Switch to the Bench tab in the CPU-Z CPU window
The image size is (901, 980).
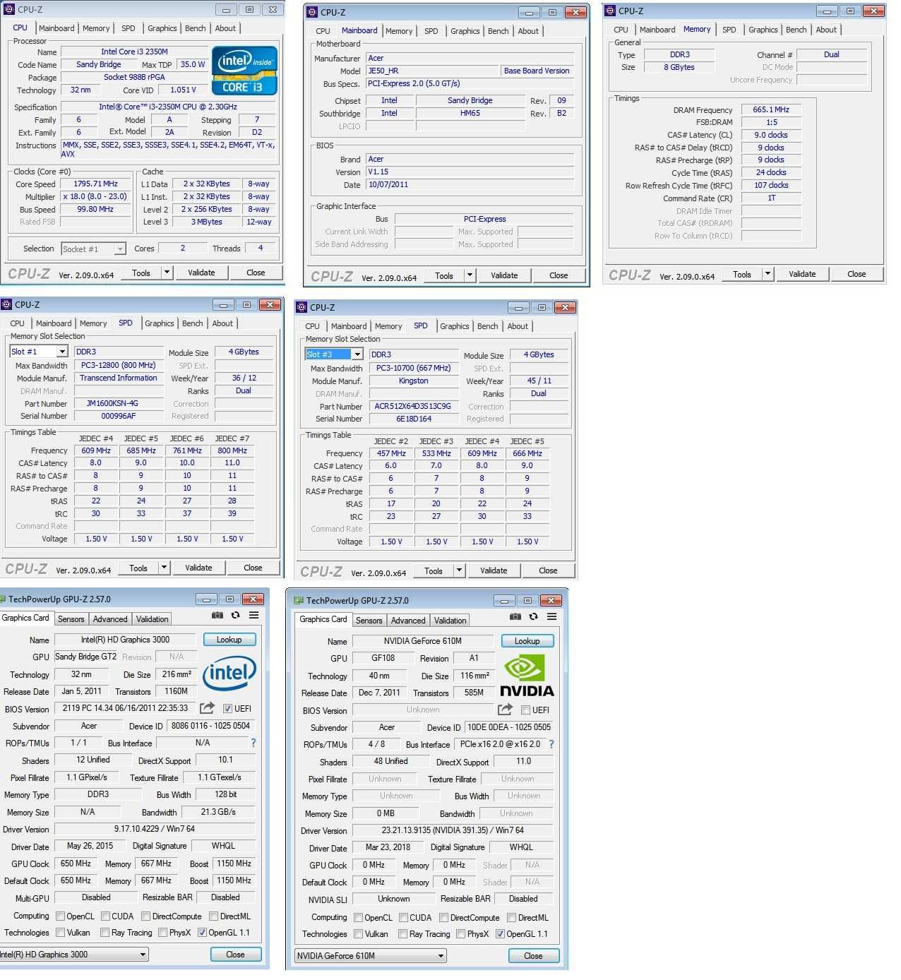point(196,28)
